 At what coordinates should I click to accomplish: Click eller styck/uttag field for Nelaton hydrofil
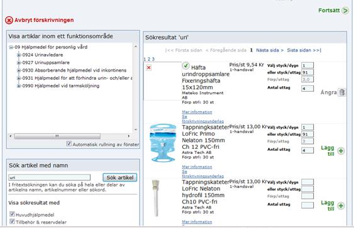(x=307, y=189)
